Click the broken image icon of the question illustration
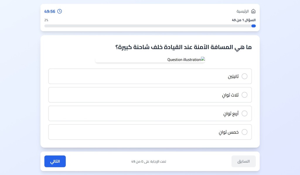 pyautogui.click(x=203, y=59)
